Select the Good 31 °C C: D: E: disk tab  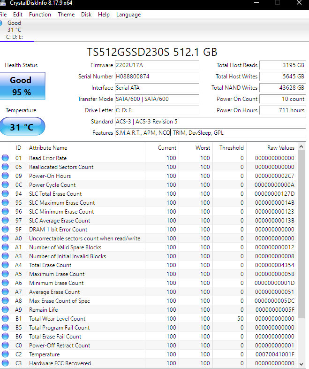[x=16, y=30]
